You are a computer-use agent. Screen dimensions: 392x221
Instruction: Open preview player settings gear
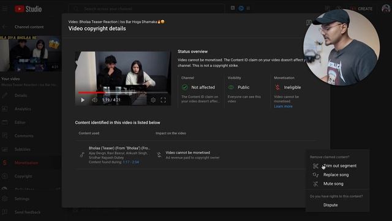pyautogui.click(x=153, y=100)
